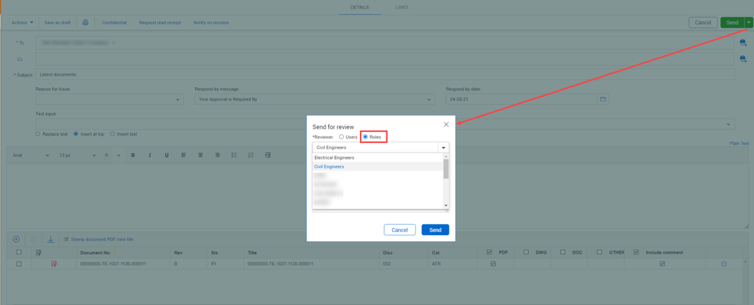The width and height of the screenshot is (754, 305).
Task: Click the add document plus icon
Action: pyautogui.click(x=16, y=239)
